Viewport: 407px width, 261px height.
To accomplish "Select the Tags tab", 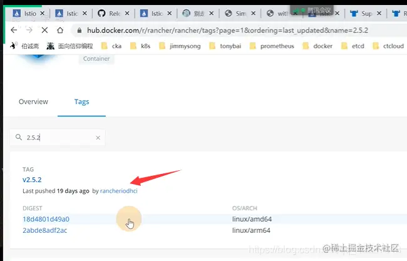I will 81,101.
